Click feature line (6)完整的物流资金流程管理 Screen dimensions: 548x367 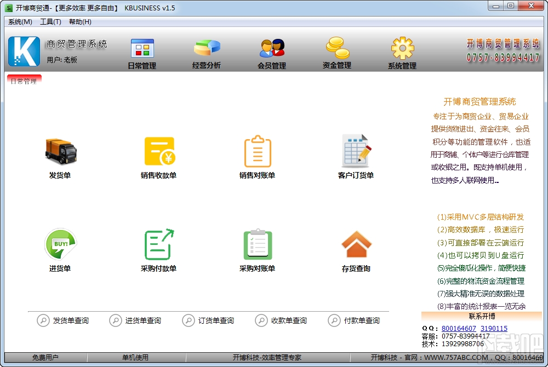[481, 281]
